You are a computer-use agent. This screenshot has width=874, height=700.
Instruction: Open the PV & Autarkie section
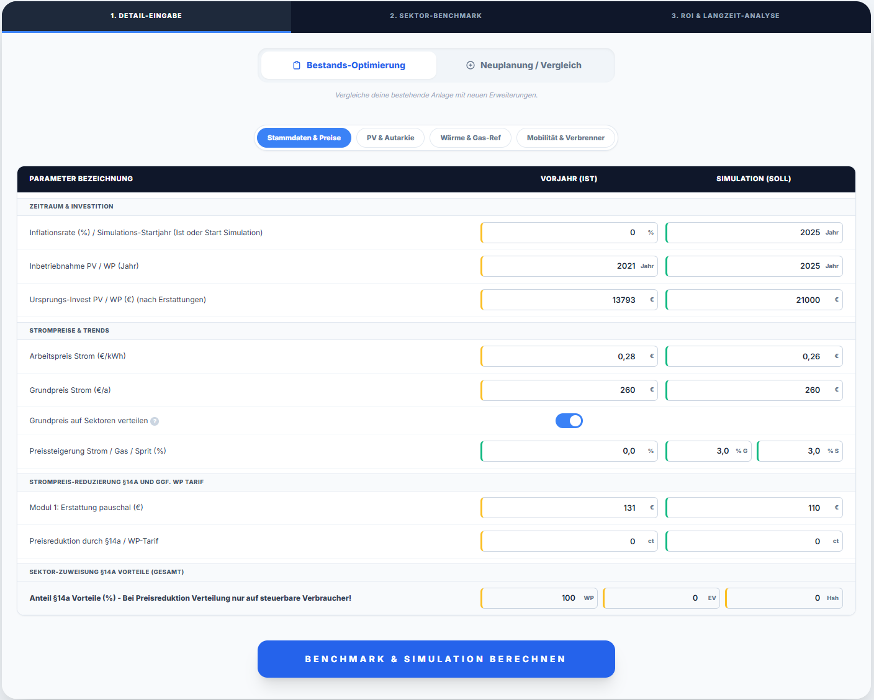[x=390, y=138]
